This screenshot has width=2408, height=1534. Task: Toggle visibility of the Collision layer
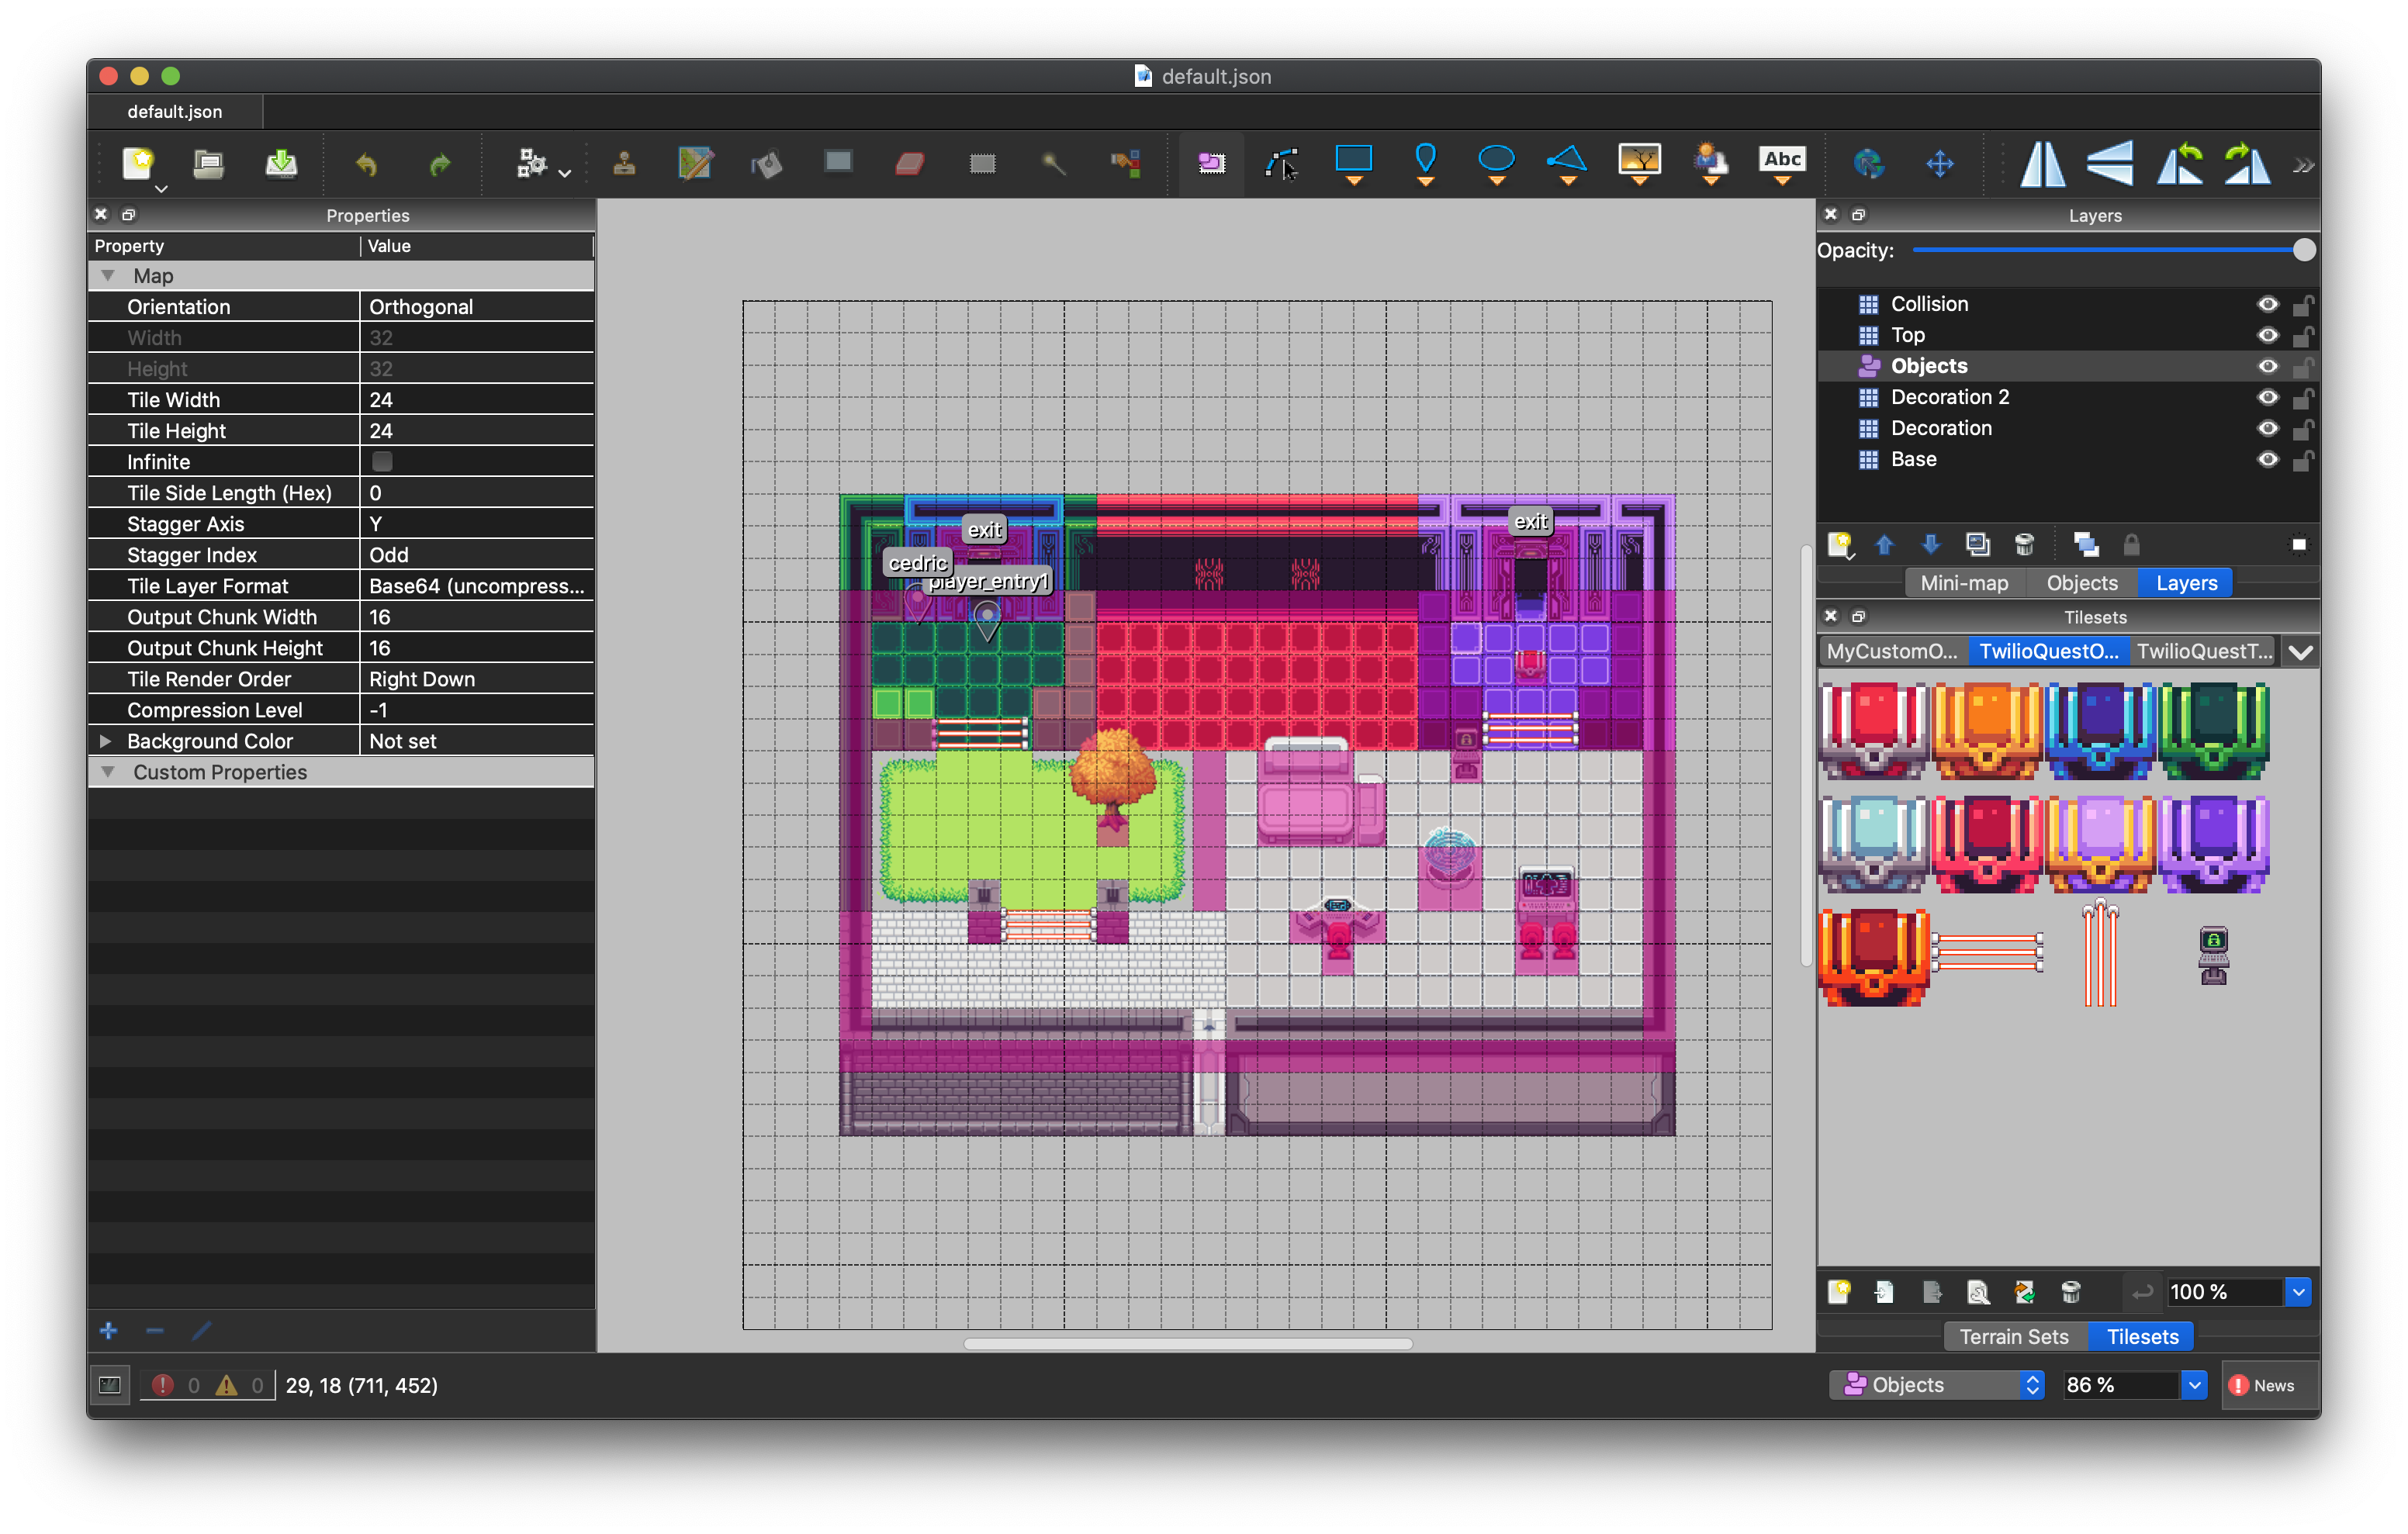point(2267,304)
